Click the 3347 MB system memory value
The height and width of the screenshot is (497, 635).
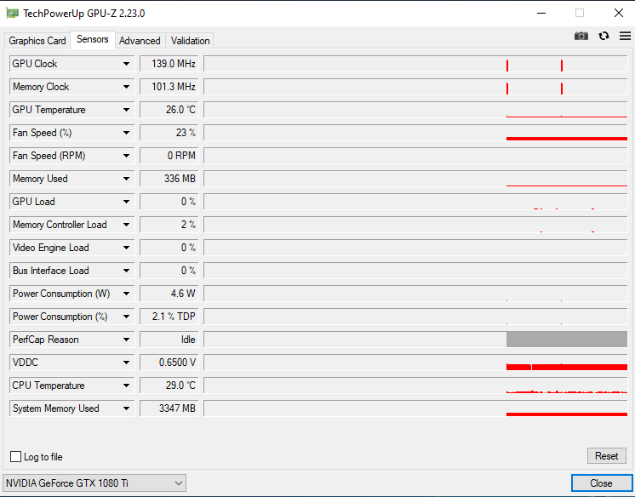pos(169,408)
